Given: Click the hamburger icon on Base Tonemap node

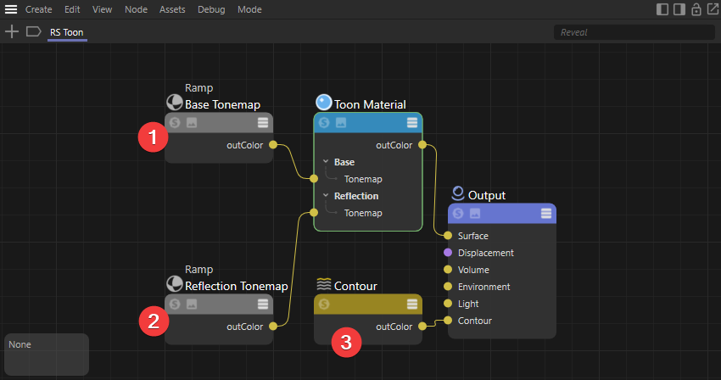Looking at the screenshot, I should click(263, 122).
